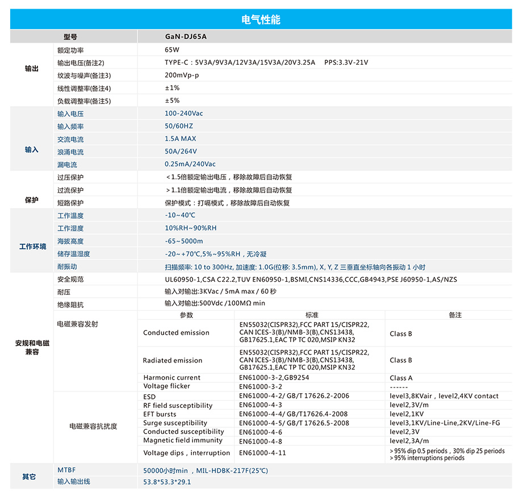The height and width of the screenshot is (496, 519).
Task: Click the 电气性能 header title
Action: click(x=261, y=20)
